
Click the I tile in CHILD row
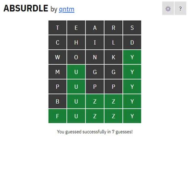pyautogui.click(x=95, y=42)
